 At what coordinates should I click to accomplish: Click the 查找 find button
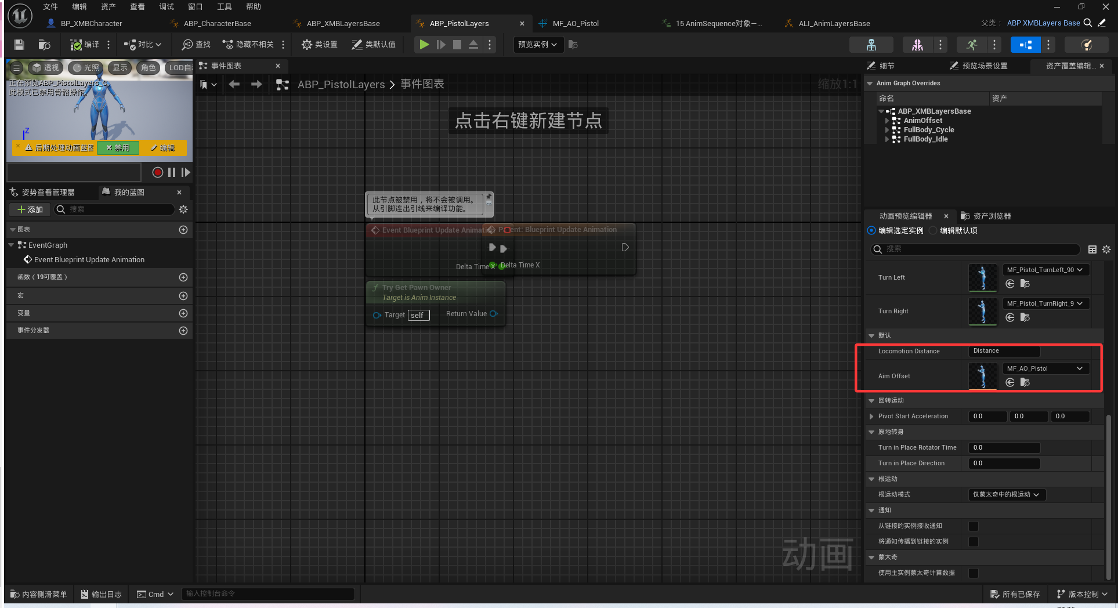(x=196, y=45)
